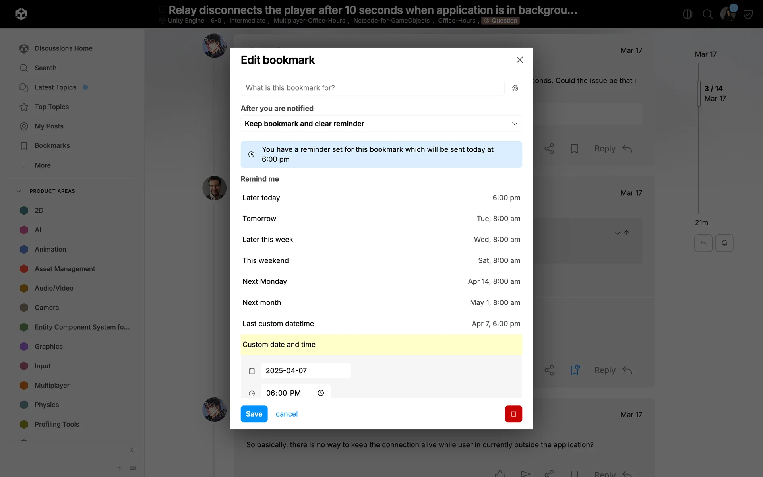Choose 'Later this week' reminder option
763x477 pixels.
[x=381, y=240]
